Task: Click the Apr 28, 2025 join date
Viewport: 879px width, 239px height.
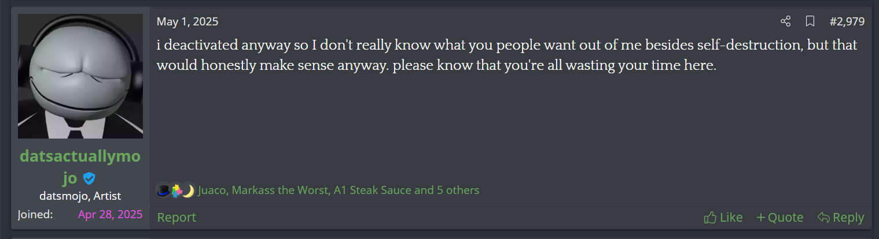Action: point(110,215)
